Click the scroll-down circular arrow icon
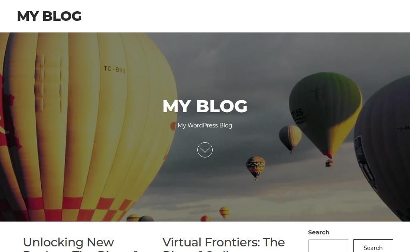 pos(205,150)
